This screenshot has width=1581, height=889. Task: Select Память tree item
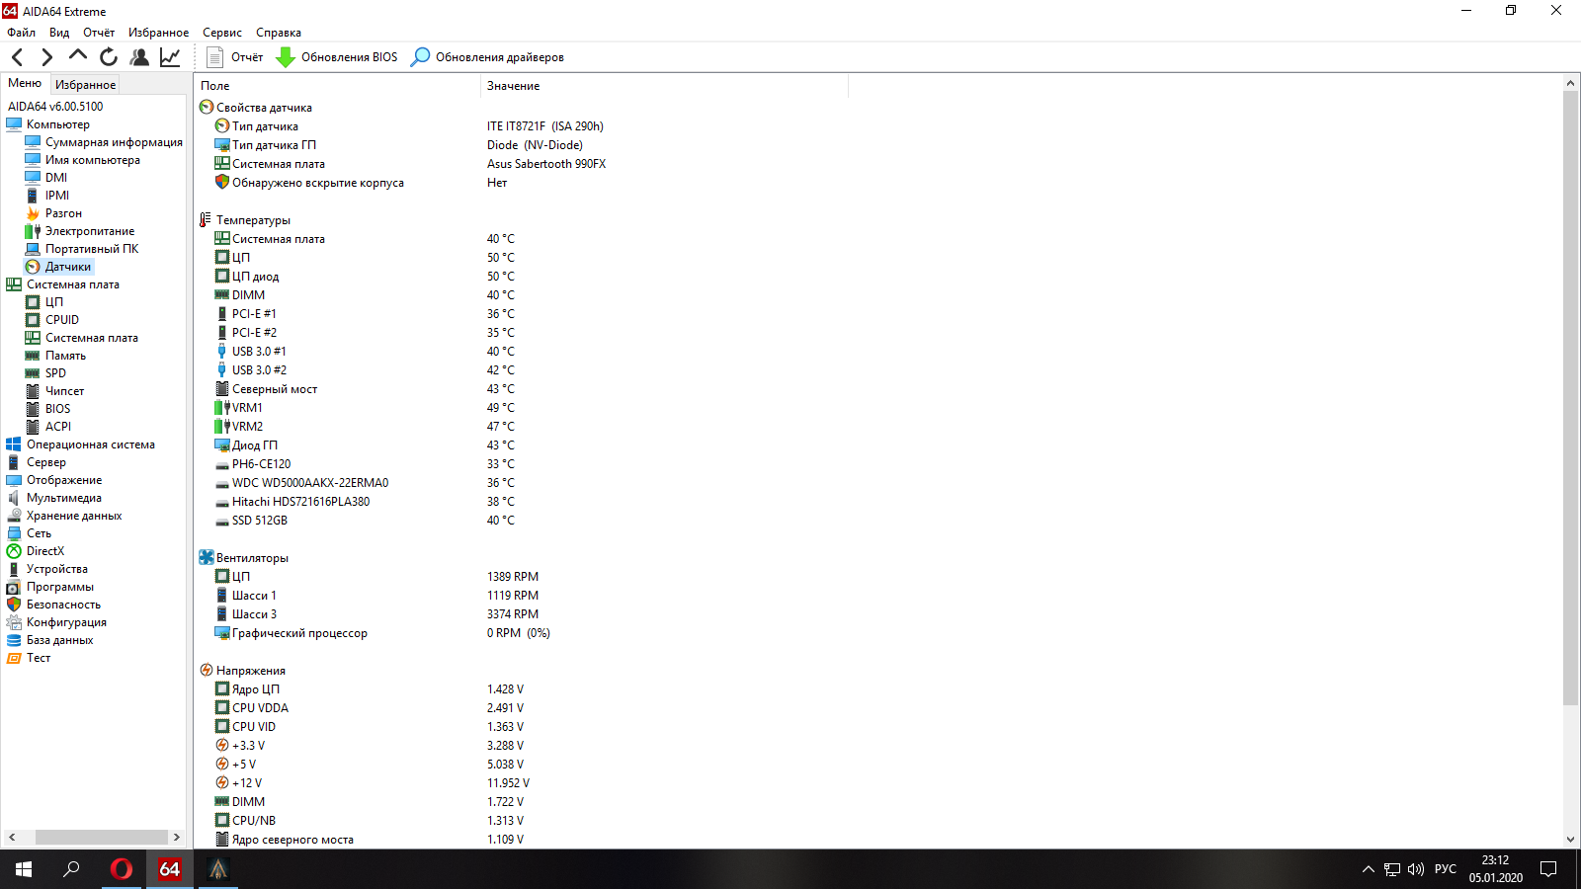(x=65, y=356)
